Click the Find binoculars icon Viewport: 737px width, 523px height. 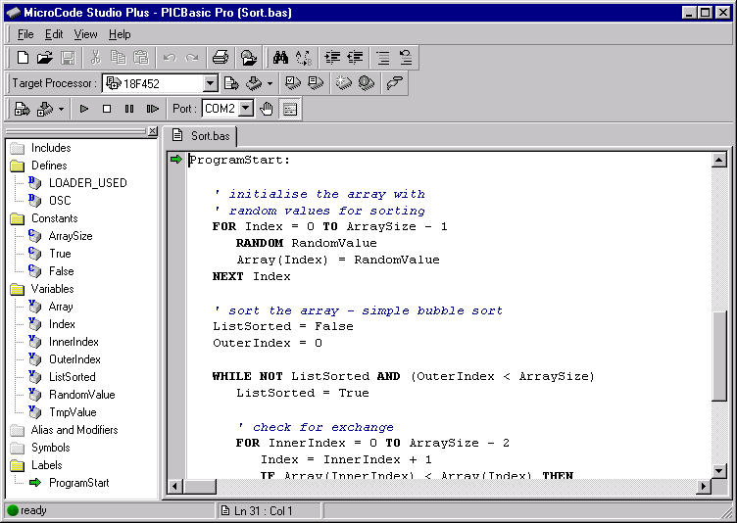coord(280,58)
